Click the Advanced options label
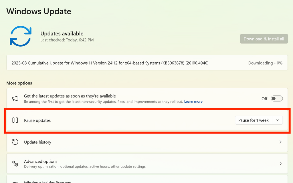Screen dimensions: 293x183 tap(41, 161)
